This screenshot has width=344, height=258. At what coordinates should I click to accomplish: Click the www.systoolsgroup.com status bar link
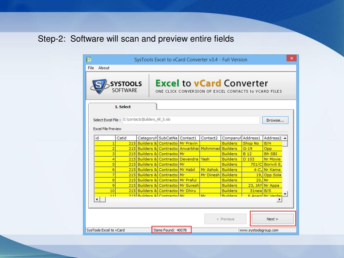(259, 230)
